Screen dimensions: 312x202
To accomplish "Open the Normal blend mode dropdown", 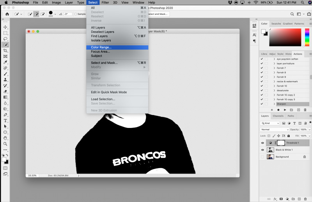I will [275, 129].
